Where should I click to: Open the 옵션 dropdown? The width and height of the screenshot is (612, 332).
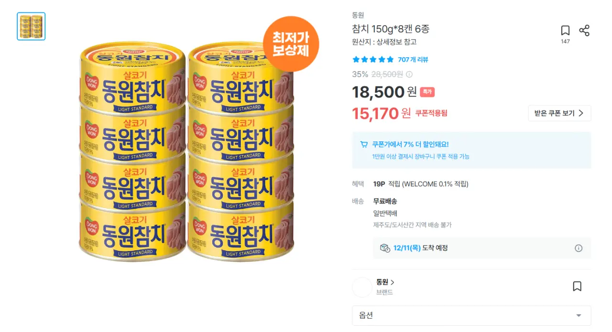[471, 316]
